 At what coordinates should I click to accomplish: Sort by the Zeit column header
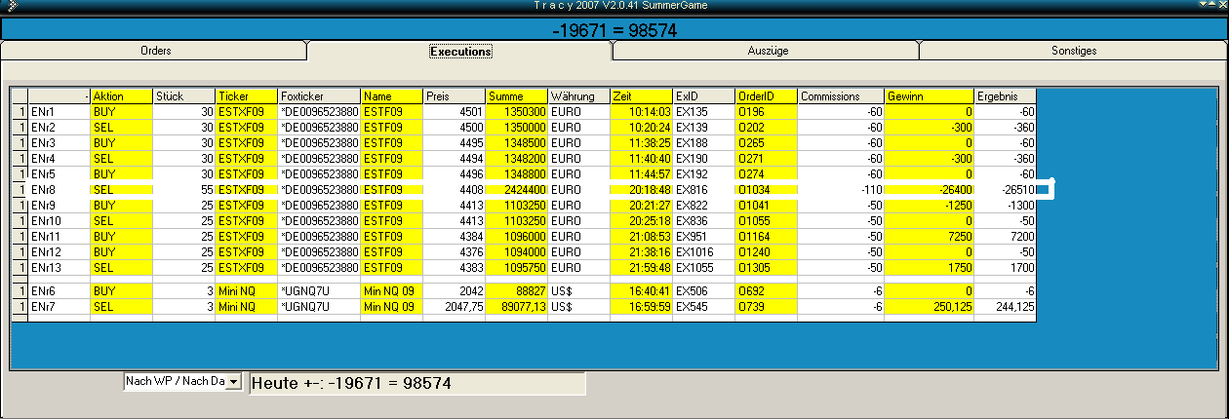641,96
